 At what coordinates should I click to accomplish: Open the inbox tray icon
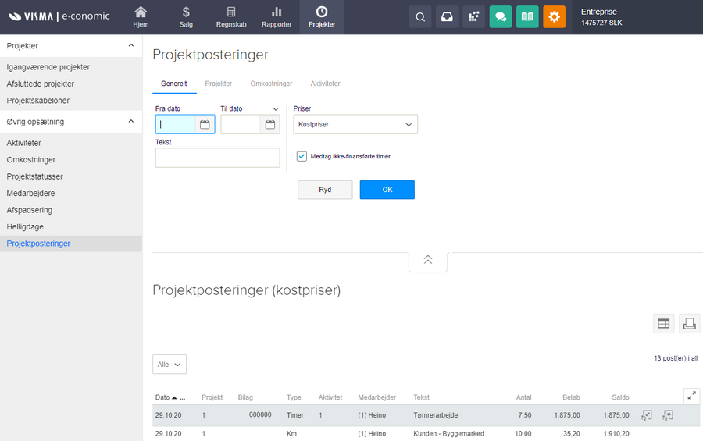(447, 17)
